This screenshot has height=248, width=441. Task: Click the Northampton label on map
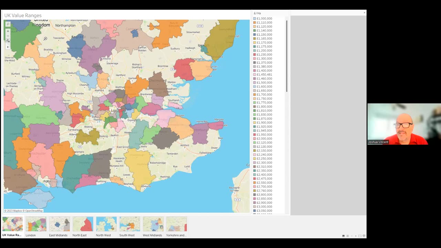point(65,25)
